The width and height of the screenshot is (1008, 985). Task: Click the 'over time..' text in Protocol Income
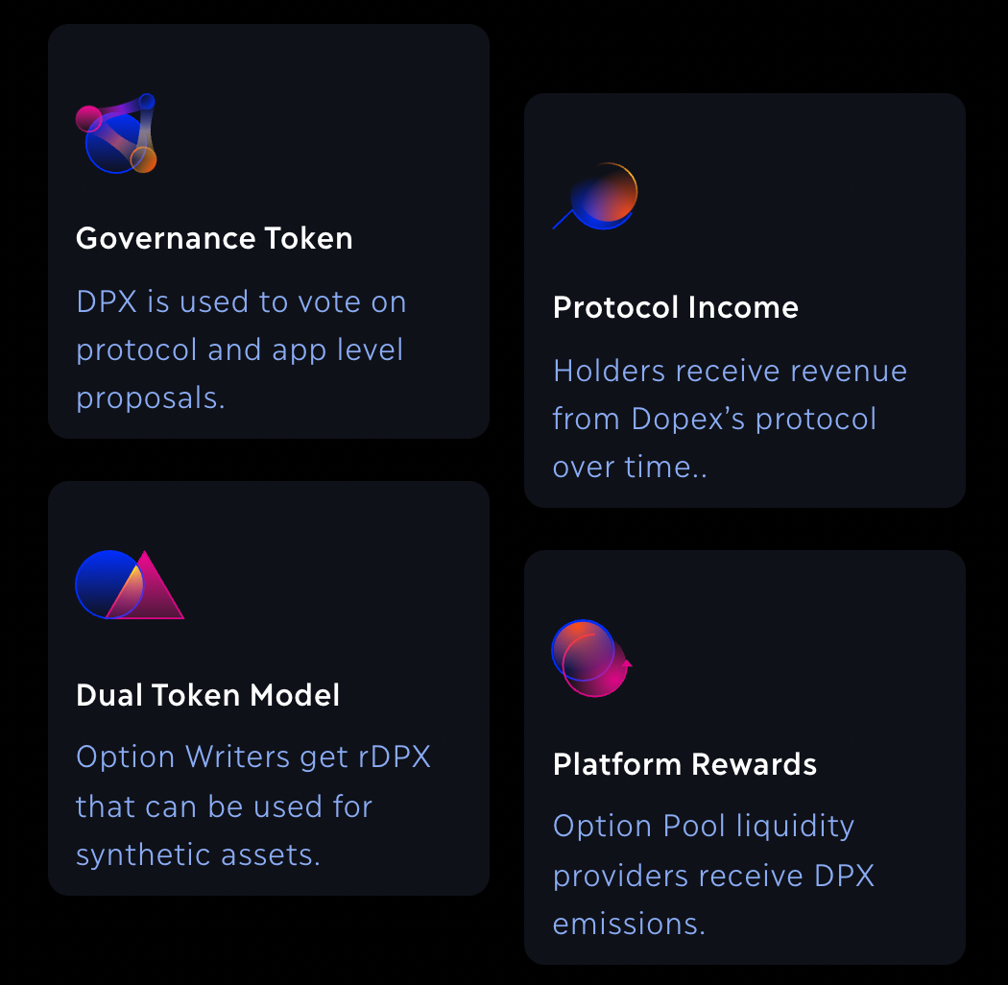click(630, 467)
